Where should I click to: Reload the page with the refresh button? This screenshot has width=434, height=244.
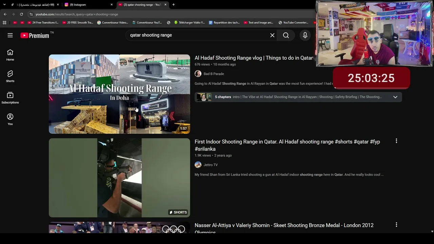21,14
